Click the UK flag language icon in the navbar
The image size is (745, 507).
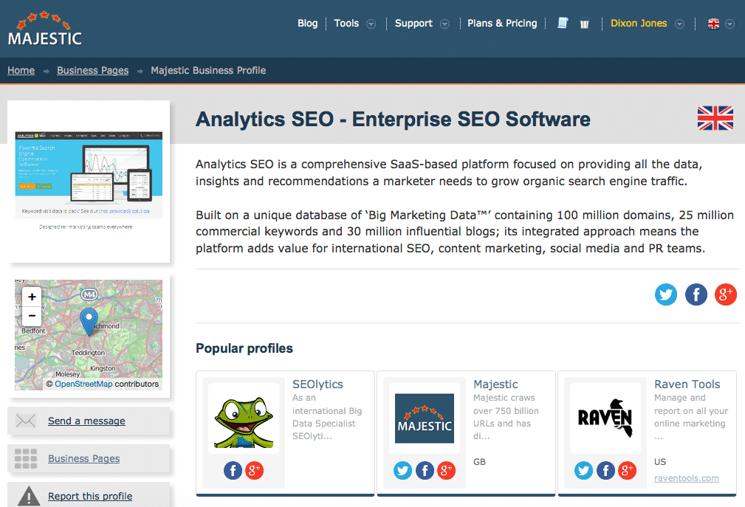(713, 24)
